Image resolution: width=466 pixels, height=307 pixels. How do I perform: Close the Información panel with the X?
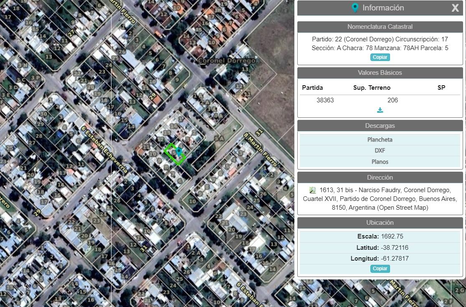pos(455,8)
